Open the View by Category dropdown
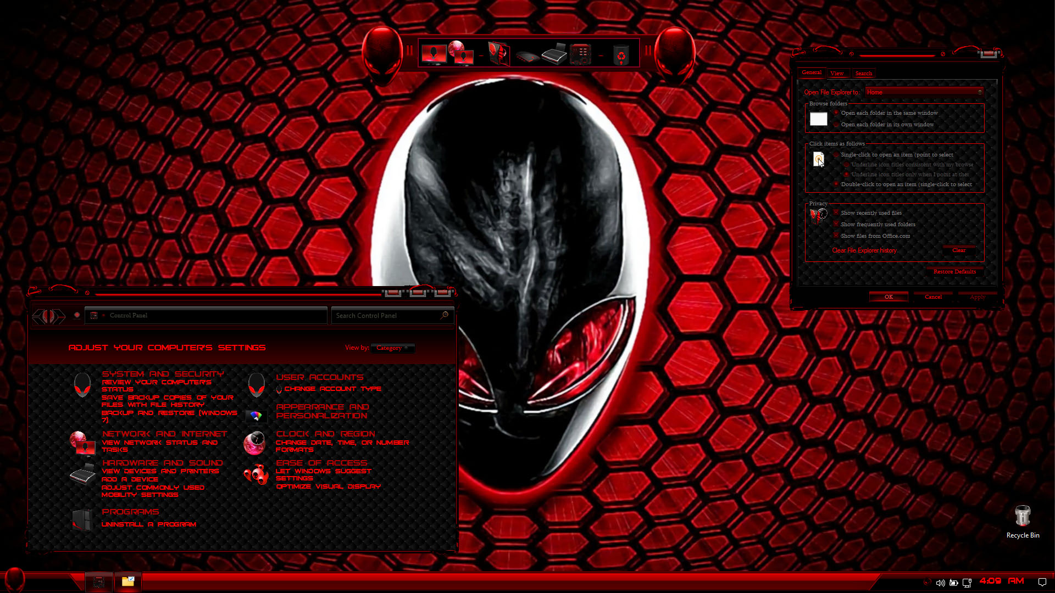 point(392,348)
